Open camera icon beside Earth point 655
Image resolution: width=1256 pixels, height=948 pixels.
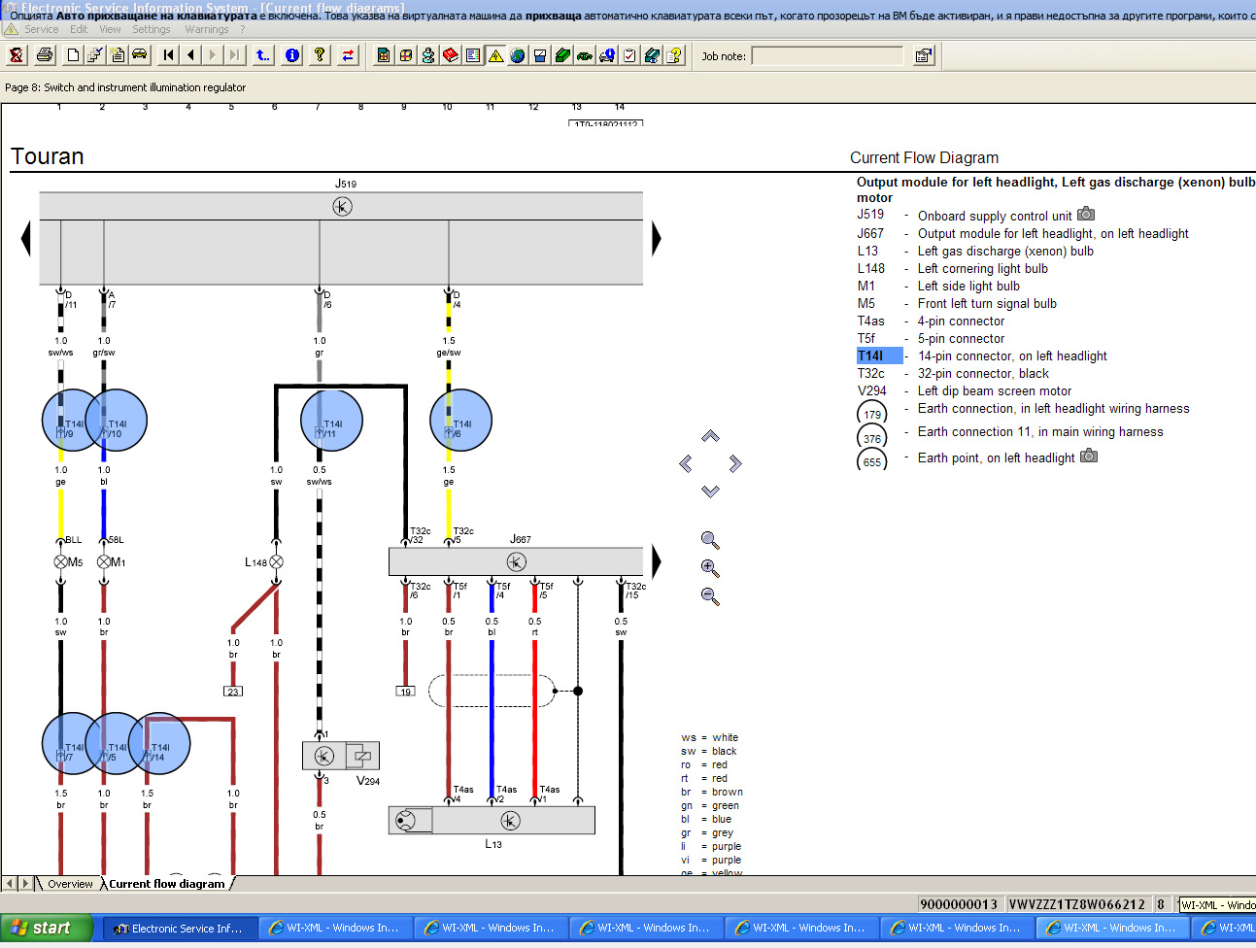click(x=1089, y=456)
